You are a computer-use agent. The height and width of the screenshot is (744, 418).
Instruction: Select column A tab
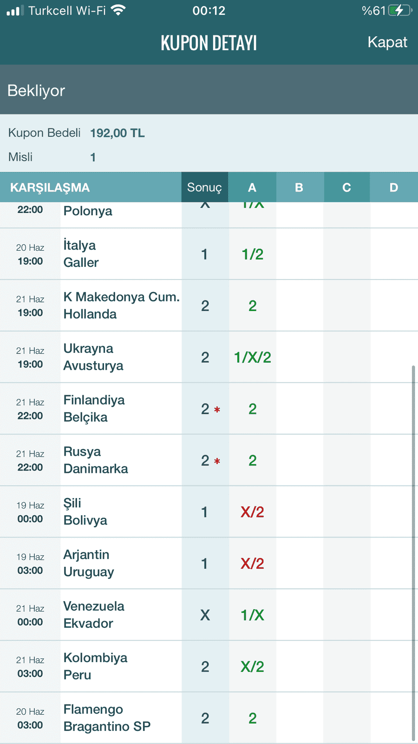pyautogui.click(x=252, y=187)
